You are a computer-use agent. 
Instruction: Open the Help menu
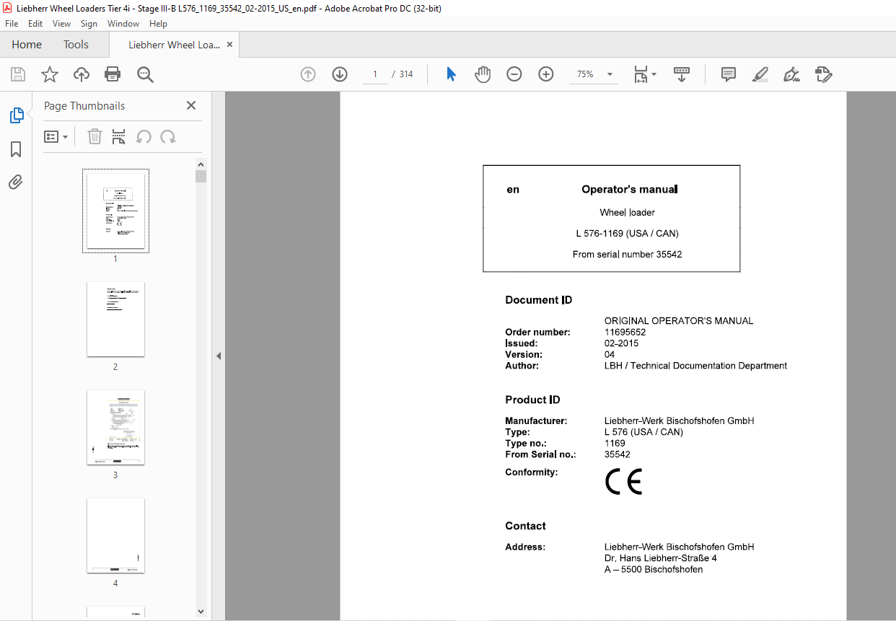coord(158,24)
